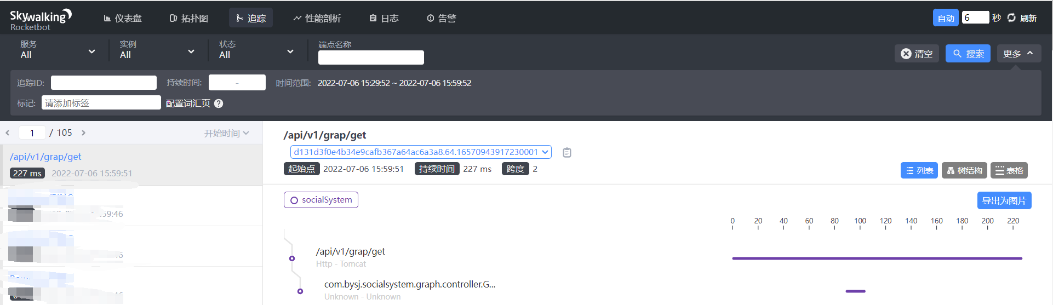
Task: Click the com.bysj.socialsystem.graph.controller span label
Action: (x=410, y=284)
